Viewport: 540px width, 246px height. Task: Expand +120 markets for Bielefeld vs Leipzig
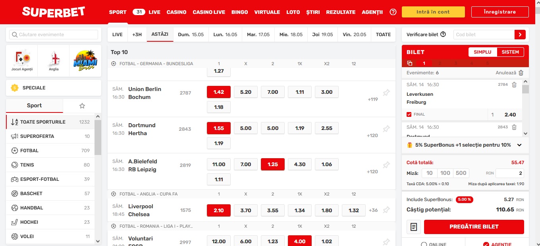coord(373,172)
